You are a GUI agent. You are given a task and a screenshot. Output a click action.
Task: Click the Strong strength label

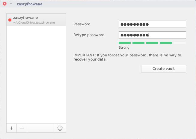pyautogui.click(x=124, y=47)
